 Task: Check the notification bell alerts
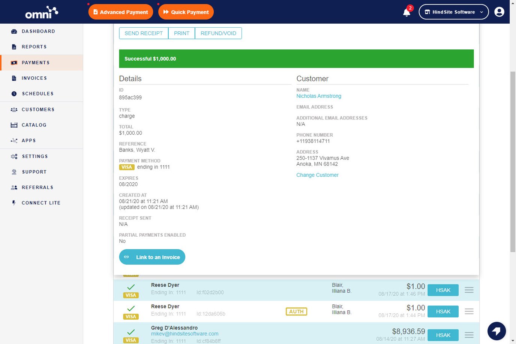tap(406, 12)
